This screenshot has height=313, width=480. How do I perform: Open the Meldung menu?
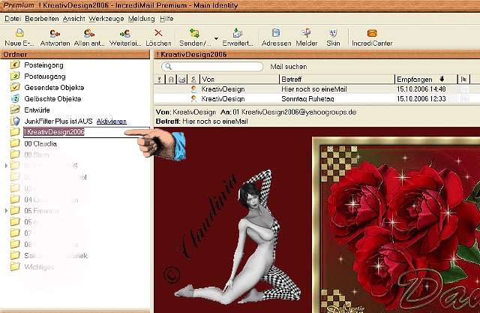141,19
